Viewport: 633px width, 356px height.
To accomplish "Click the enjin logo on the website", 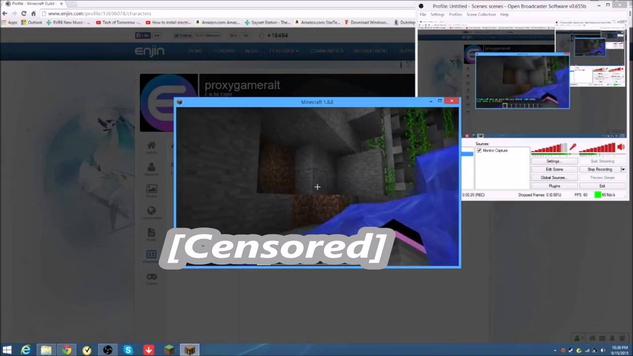I will [149, 51].
